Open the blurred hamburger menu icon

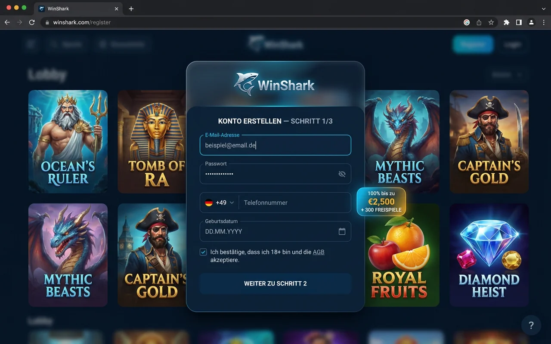(x=31, y=44)
